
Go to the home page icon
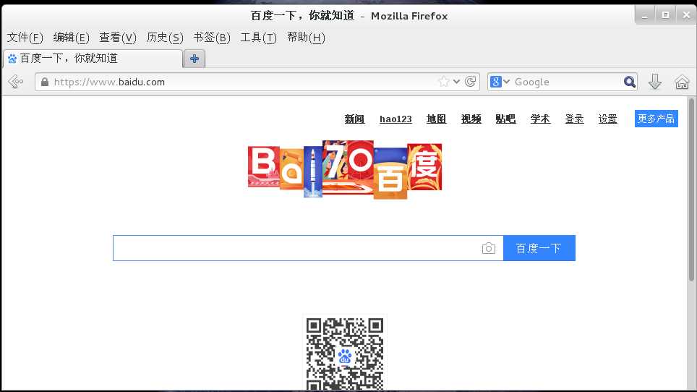682,82
